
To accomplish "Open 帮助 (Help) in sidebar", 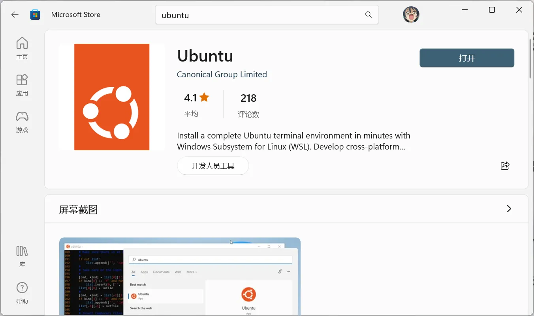I will 22,293.
